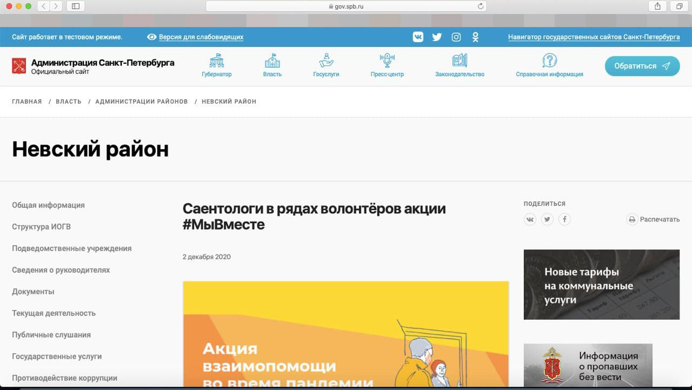
Task: Click the Сайт работает в тестовом режиме notice
Action: pyautogui.click(x=67, y=37)
